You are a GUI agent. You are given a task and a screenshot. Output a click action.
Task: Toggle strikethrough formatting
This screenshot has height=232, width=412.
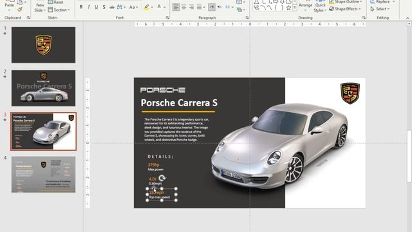111,7
